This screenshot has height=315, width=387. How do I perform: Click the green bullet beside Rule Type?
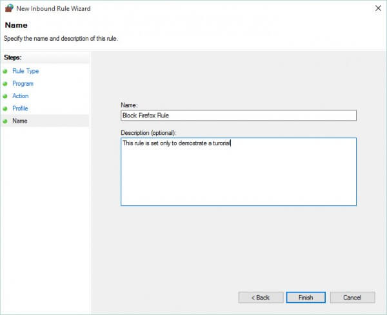pyautogui.click(x=5, y=72)
